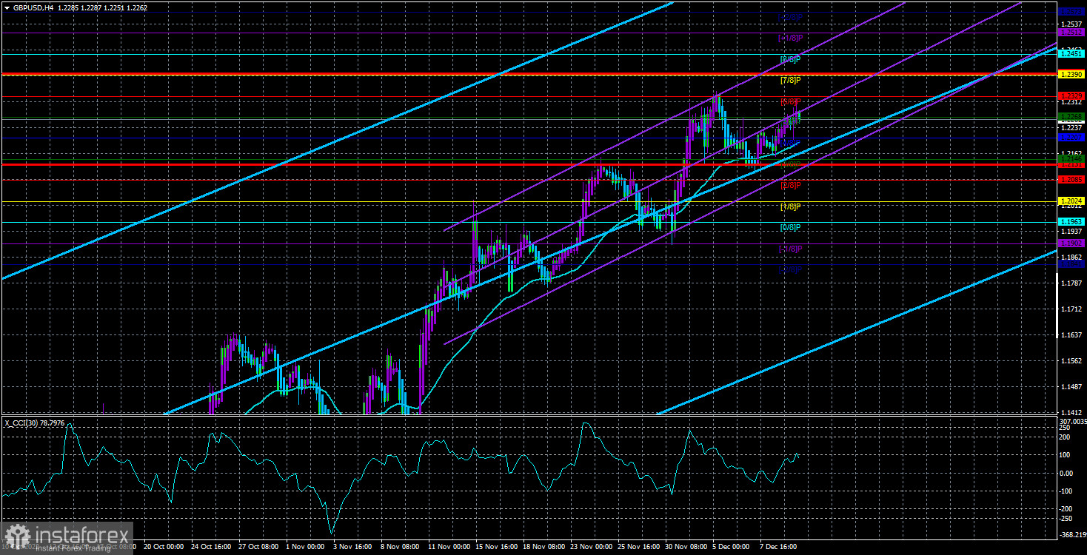Viewport: 1087px width, 555px height.
Task: Click the 1.1487 value on price axis
Action: tap(1071, 386)
